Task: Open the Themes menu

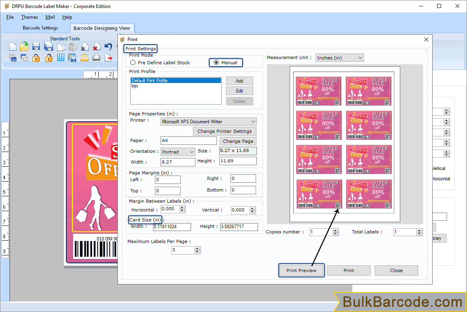Action: pos(30,17)
